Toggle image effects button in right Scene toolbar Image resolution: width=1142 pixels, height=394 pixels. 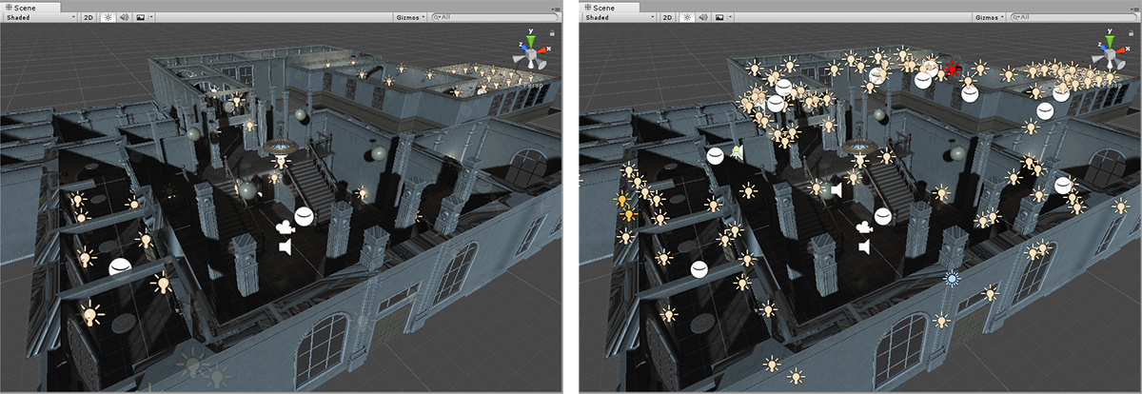[718, 17]
